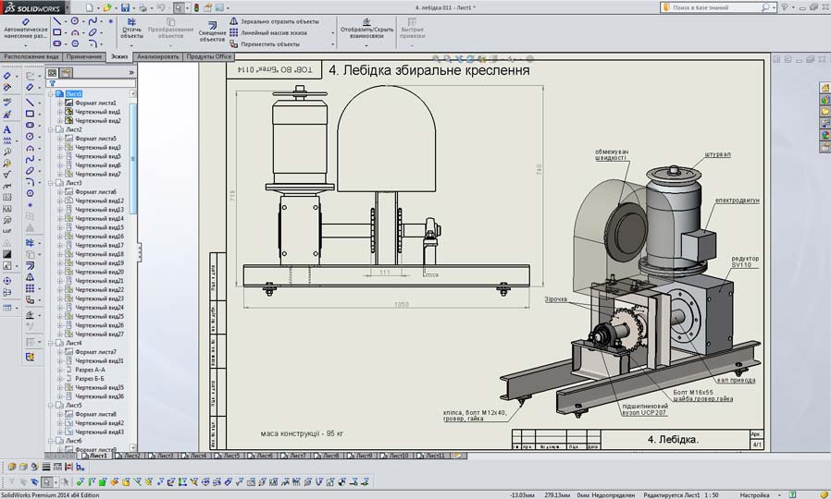This screenshot has width=831, height=499.
Task: Click the Rebuild traffic light icon
Action: 196,7
